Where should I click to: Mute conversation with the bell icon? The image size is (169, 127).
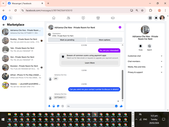141,46
